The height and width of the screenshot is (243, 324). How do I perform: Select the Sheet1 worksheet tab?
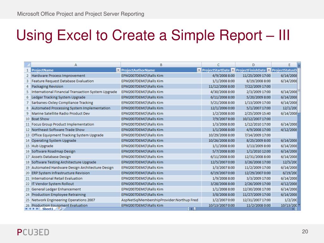pos(48,209)
